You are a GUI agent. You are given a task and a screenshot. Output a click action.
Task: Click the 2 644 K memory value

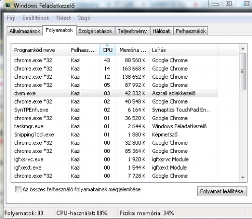coord(137,126)
